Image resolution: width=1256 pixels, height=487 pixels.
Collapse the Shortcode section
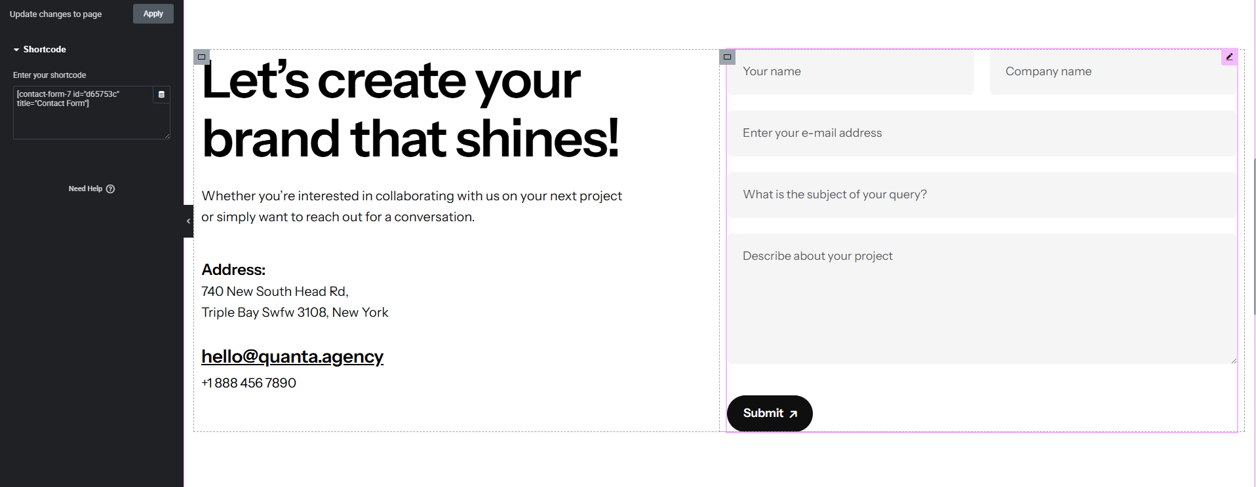39,49
